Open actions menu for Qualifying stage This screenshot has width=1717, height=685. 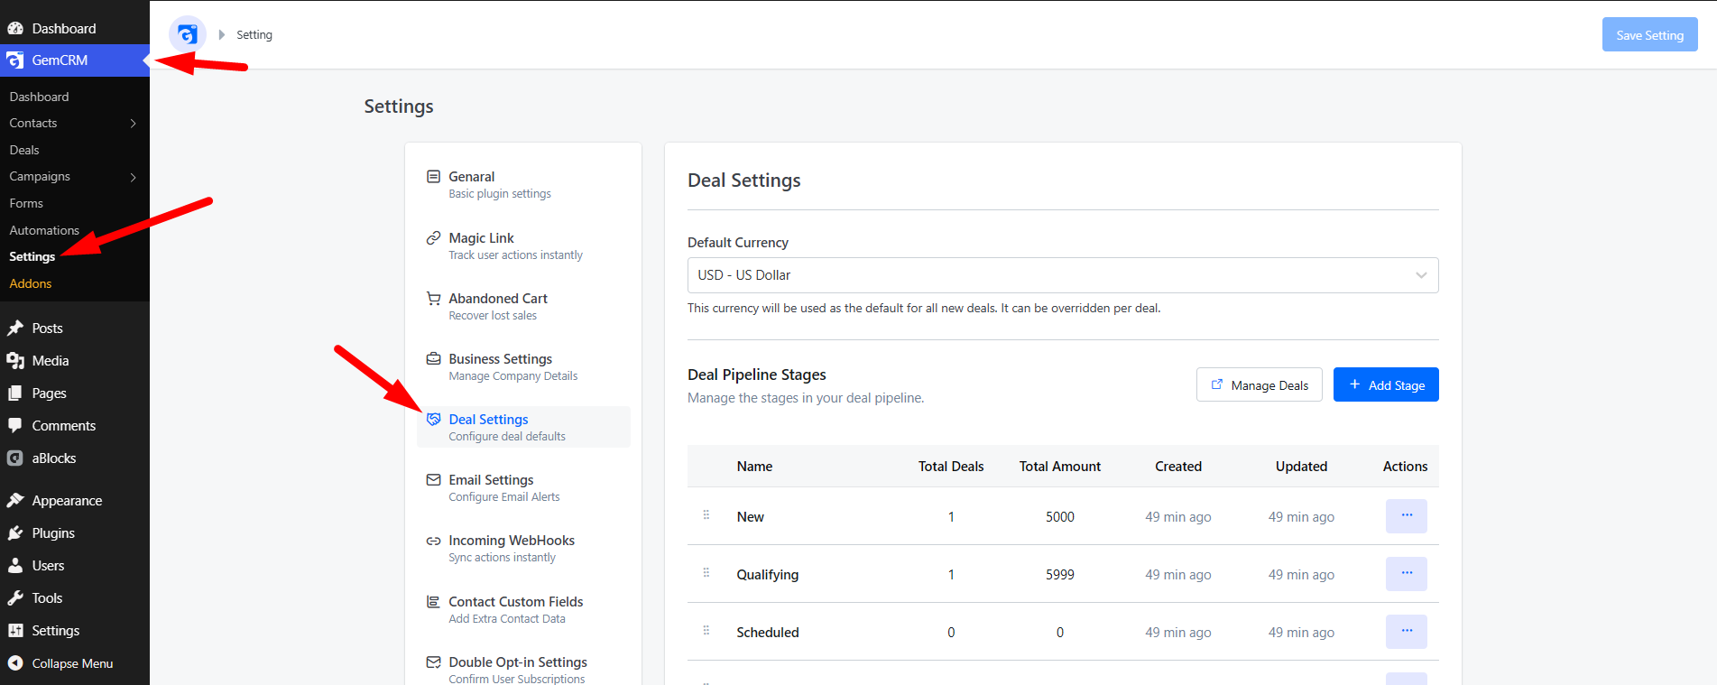click(x=1406, y=574)
